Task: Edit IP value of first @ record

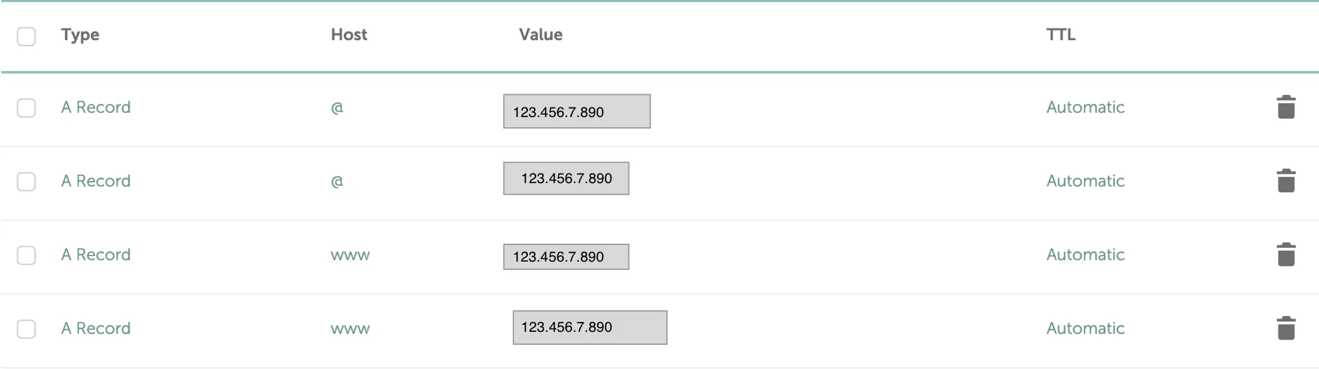Action: coord(576,112)
